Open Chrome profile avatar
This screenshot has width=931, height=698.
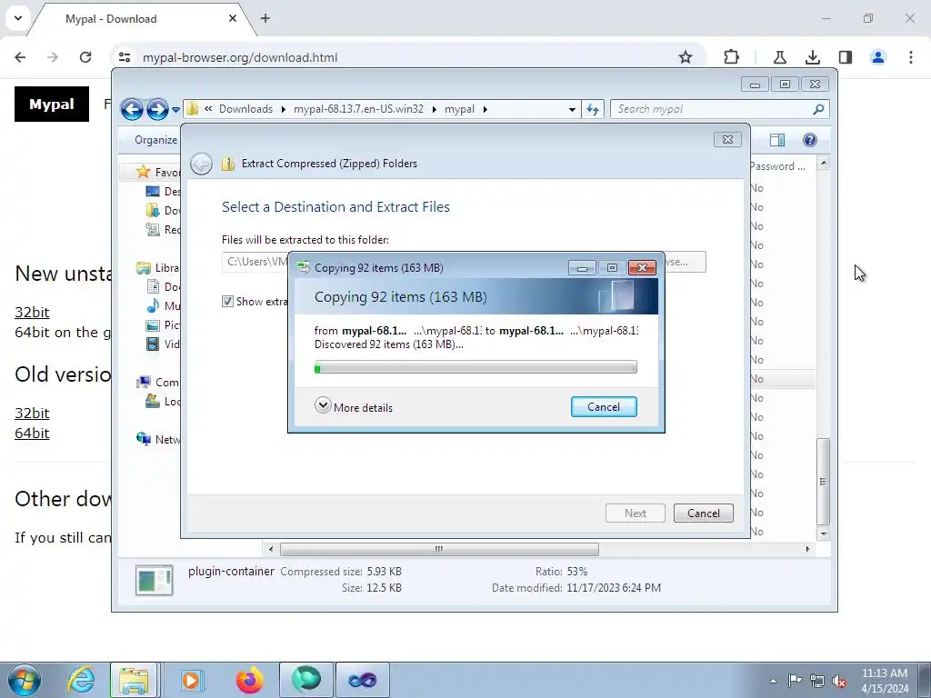pyautogui.click(x=877, y=57)
